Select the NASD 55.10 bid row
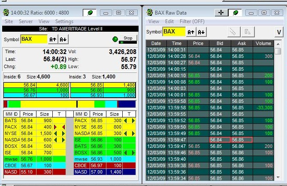This screenshot has height=186, width=287. [x=35, y=172]
